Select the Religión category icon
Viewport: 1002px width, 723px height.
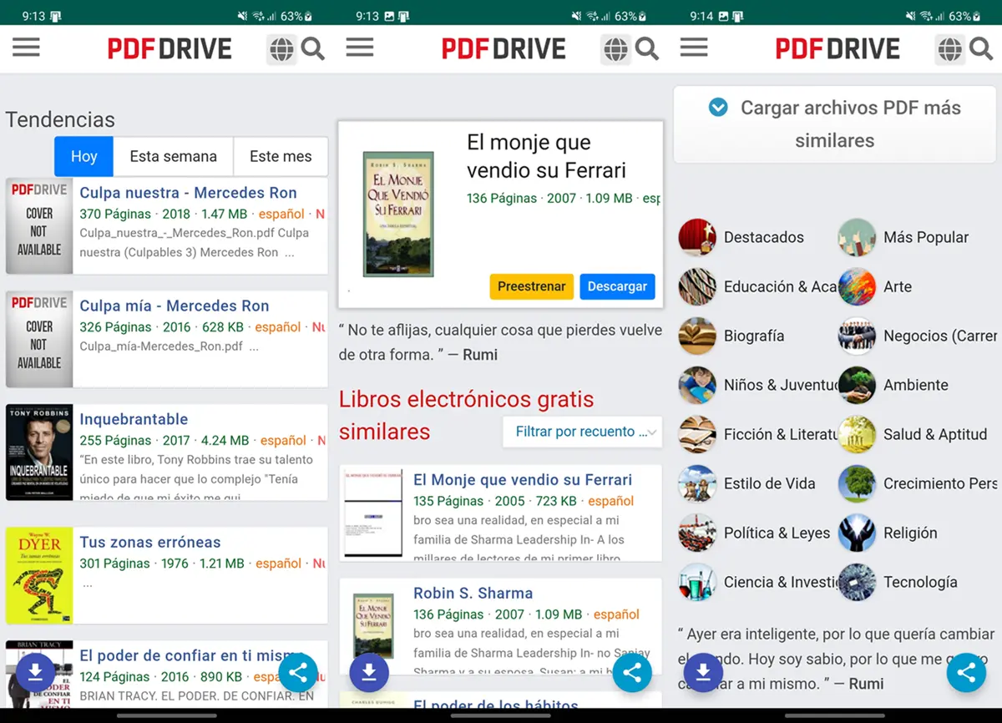[857, 533]
